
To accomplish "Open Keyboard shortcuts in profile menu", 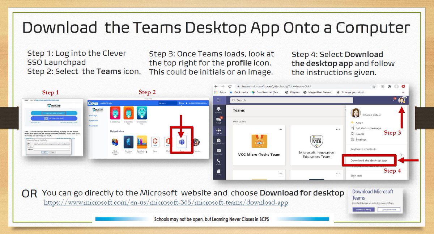I will click(363, 149).
